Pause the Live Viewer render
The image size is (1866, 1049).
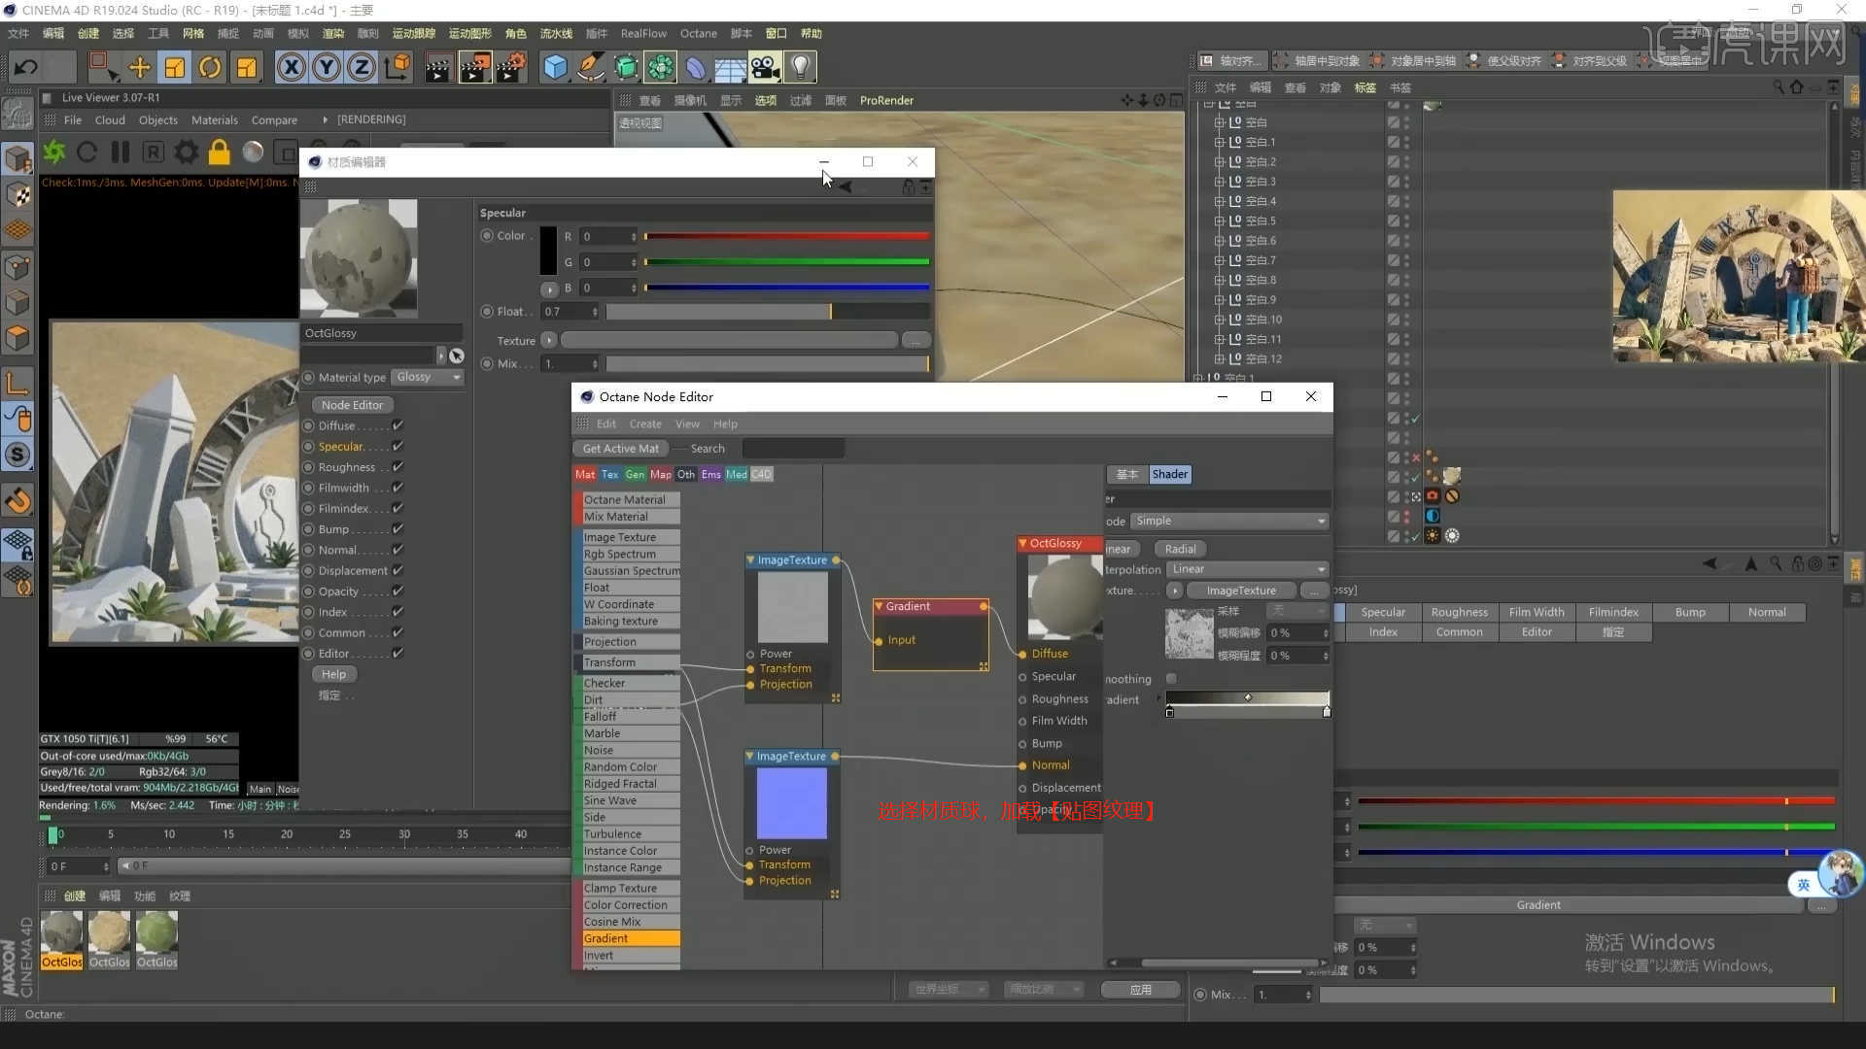click(x=121, y=152)
